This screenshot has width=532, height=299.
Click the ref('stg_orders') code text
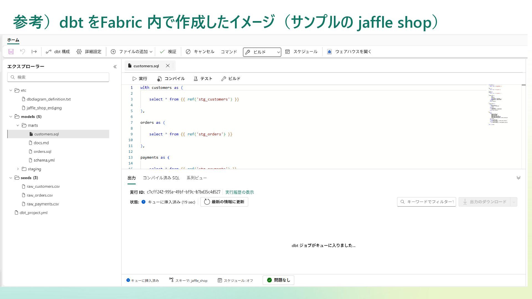pyautogui.click(x=207, y=134)
